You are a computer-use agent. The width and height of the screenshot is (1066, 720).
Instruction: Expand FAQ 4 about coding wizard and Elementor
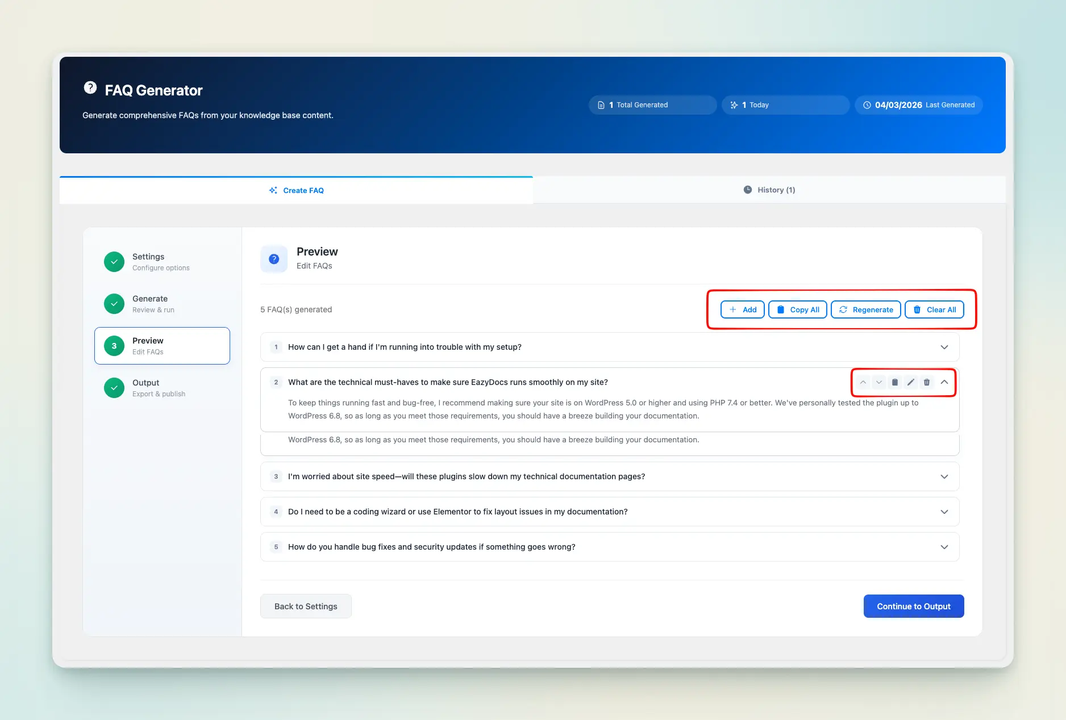(x=944, y=512)
